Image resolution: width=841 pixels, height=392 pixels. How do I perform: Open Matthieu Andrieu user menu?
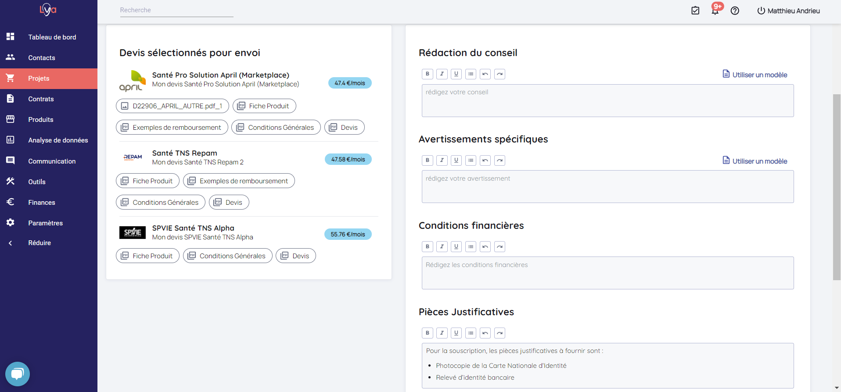point(788,11)
